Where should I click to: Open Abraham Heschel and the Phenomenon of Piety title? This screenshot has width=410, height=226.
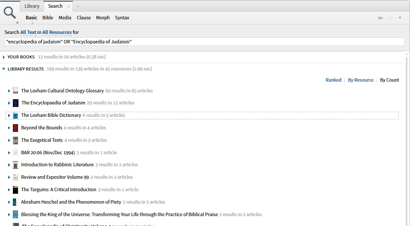71,202
